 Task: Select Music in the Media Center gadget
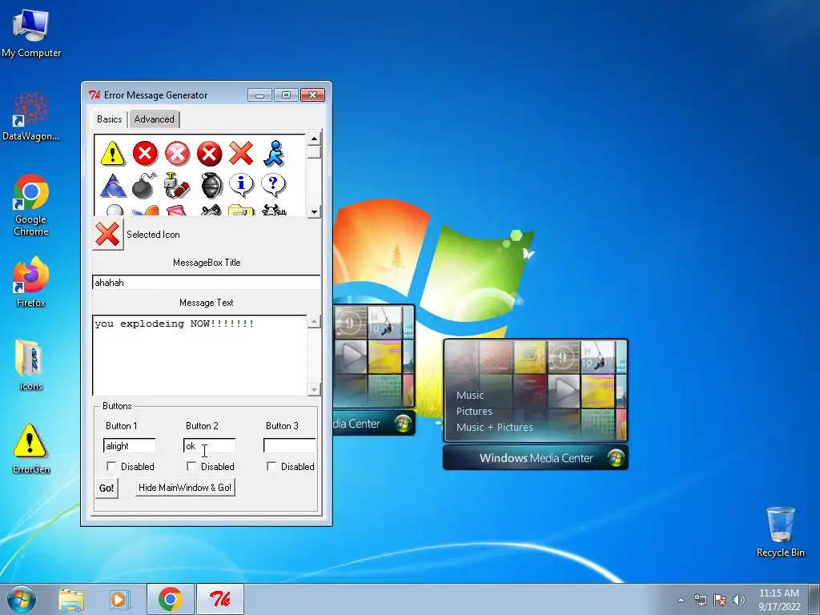tap(469, 396)
